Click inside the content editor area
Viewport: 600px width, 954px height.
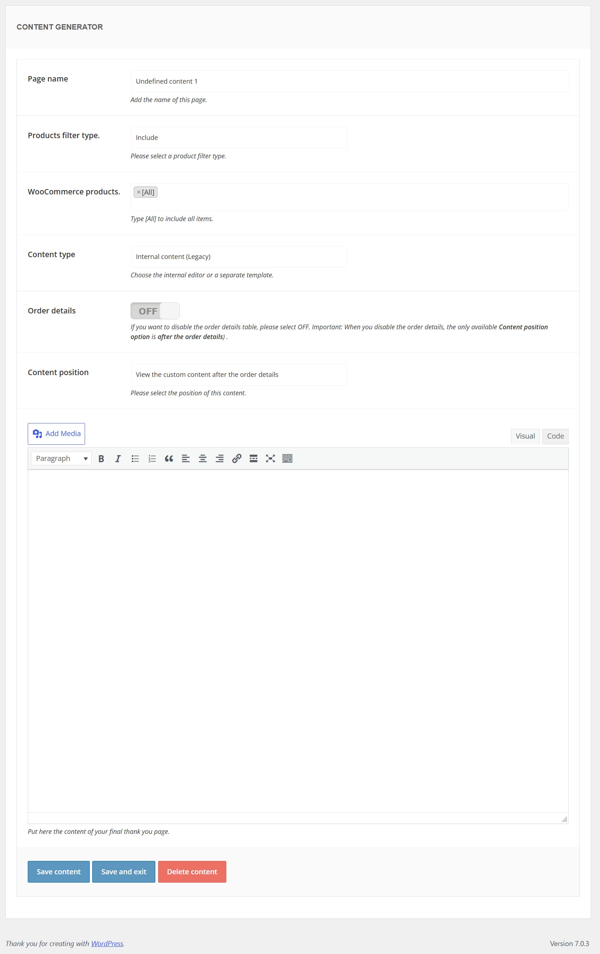point(298,641)
